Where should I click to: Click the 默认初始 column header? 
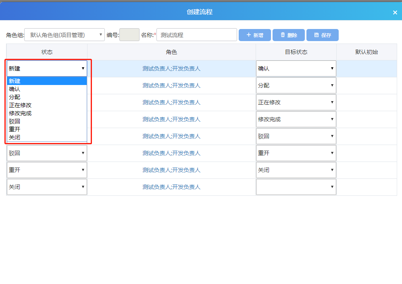pos(367,52)
